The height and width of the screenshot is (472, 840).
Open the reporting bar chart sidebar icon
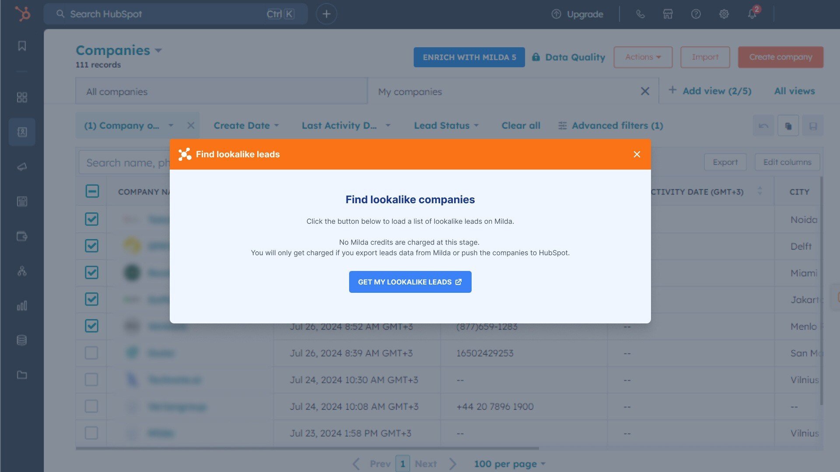(22, 305)
